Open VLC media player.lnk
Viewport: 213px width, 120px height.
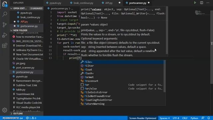click(27, 107)
